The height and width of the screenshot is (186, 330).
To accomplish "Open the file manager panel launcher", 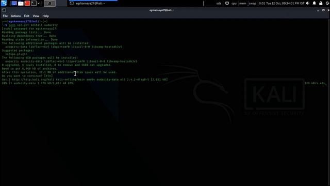I will point(21,3).
